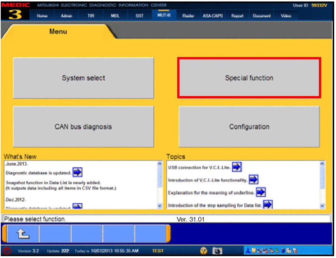336x258 pixels.
Task: Click the Admin tab in navigation bar
Action: (66, 16)
